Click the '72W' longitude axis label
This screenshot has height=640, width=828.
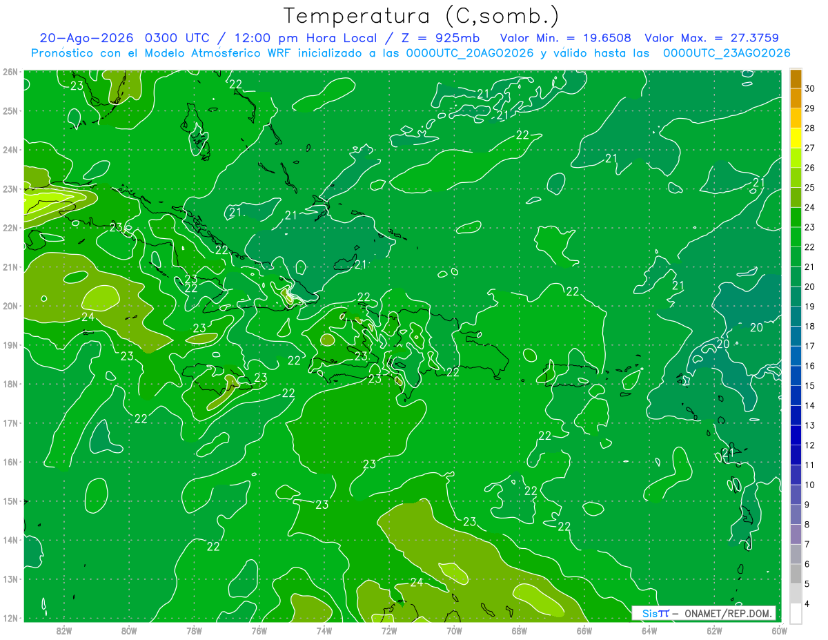pyautogui.click(x=389, y=630)
